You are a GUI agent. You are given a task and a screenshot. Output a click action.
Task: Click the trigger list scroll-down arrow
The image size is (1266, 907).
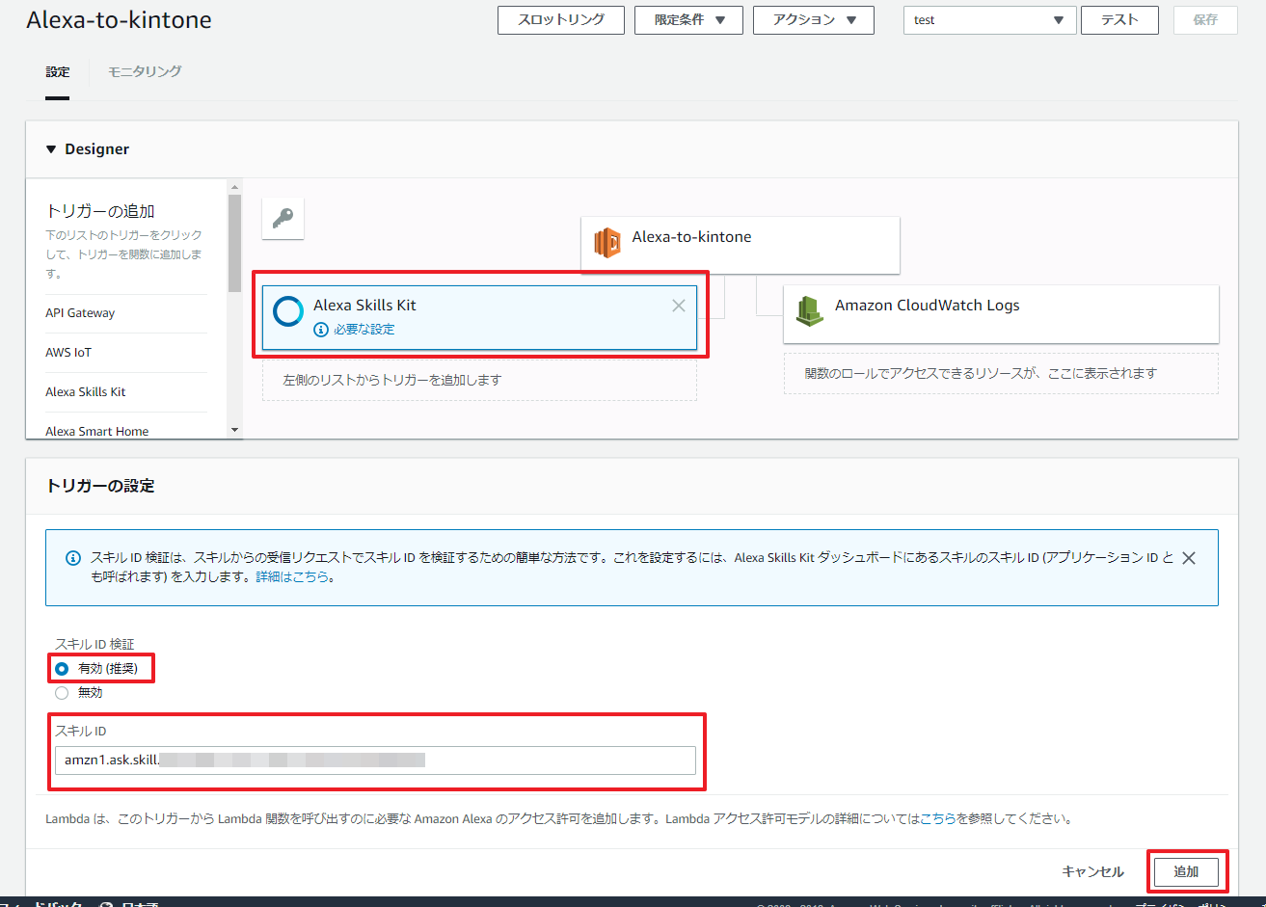(234, 430)
